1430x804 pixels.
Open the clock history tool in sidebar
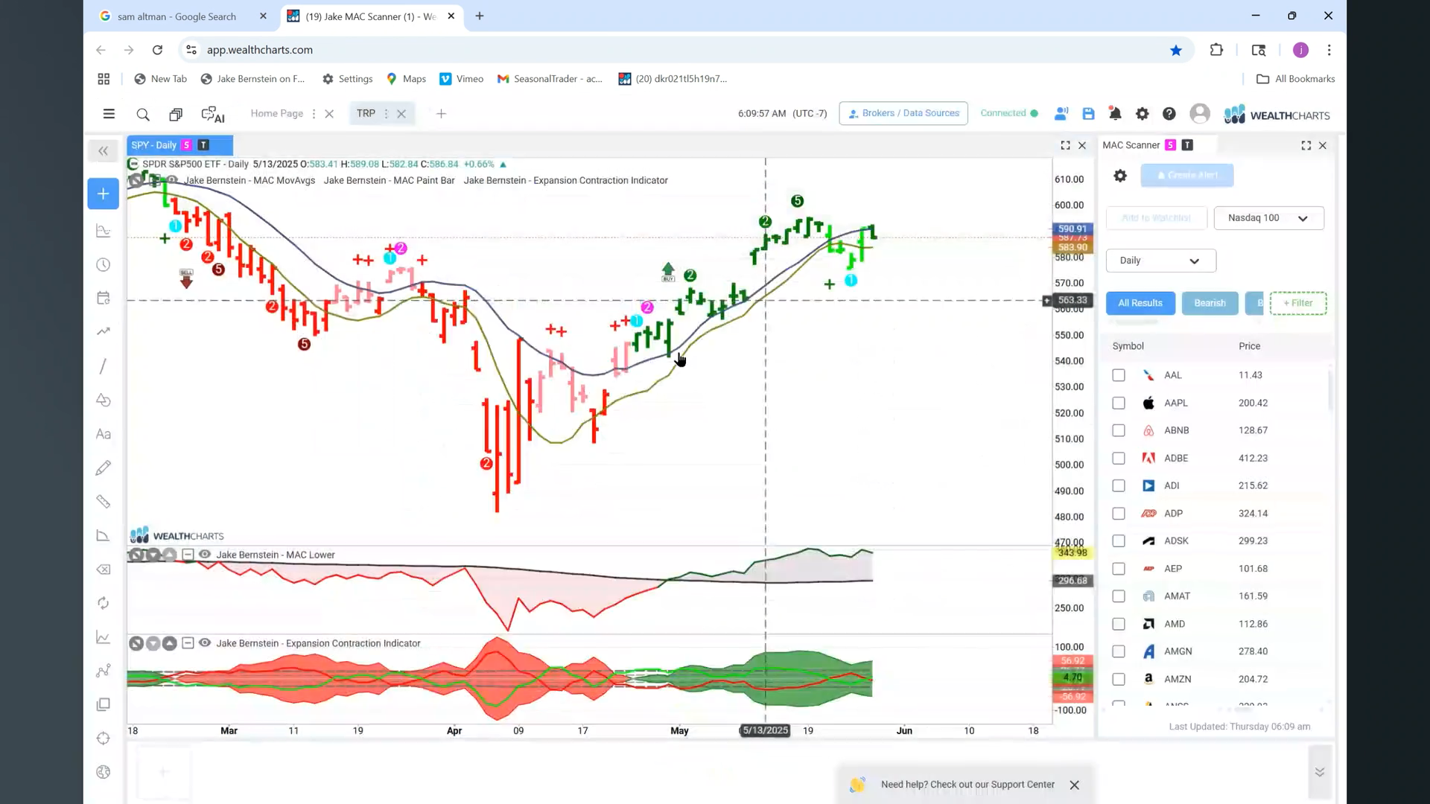tap(104, 265)
